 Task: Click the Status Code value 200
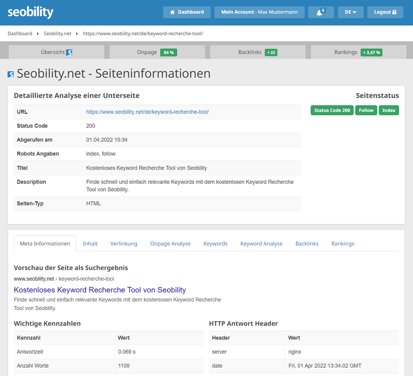point(90,126)
